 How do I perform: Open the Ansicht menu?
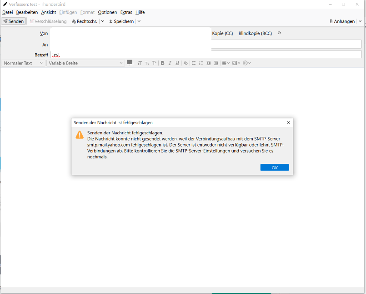tap(49, 12)
